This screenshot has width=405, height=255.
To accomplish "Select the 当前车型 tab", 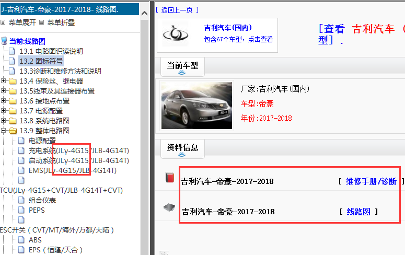I will 182,66.
